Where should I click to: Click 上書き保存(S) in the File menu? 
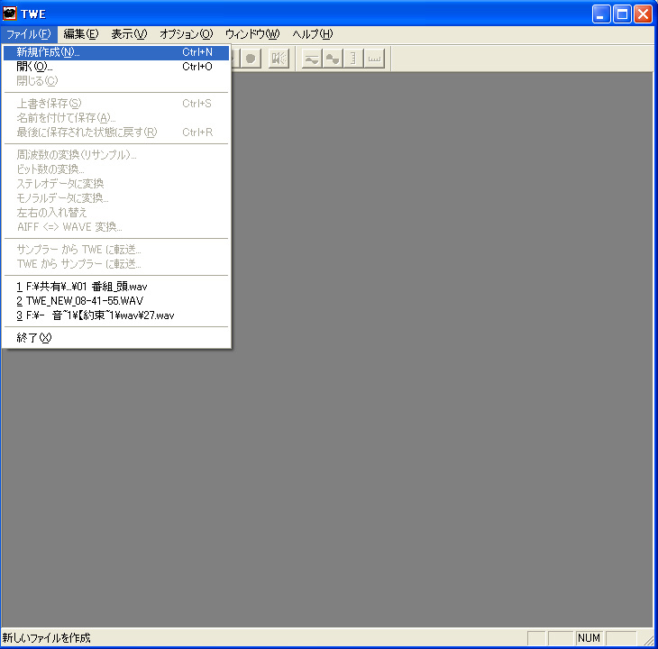(x=116, y=103)
